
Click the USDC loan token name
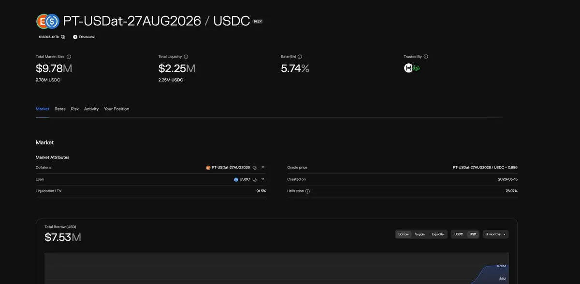pos(245,179)
